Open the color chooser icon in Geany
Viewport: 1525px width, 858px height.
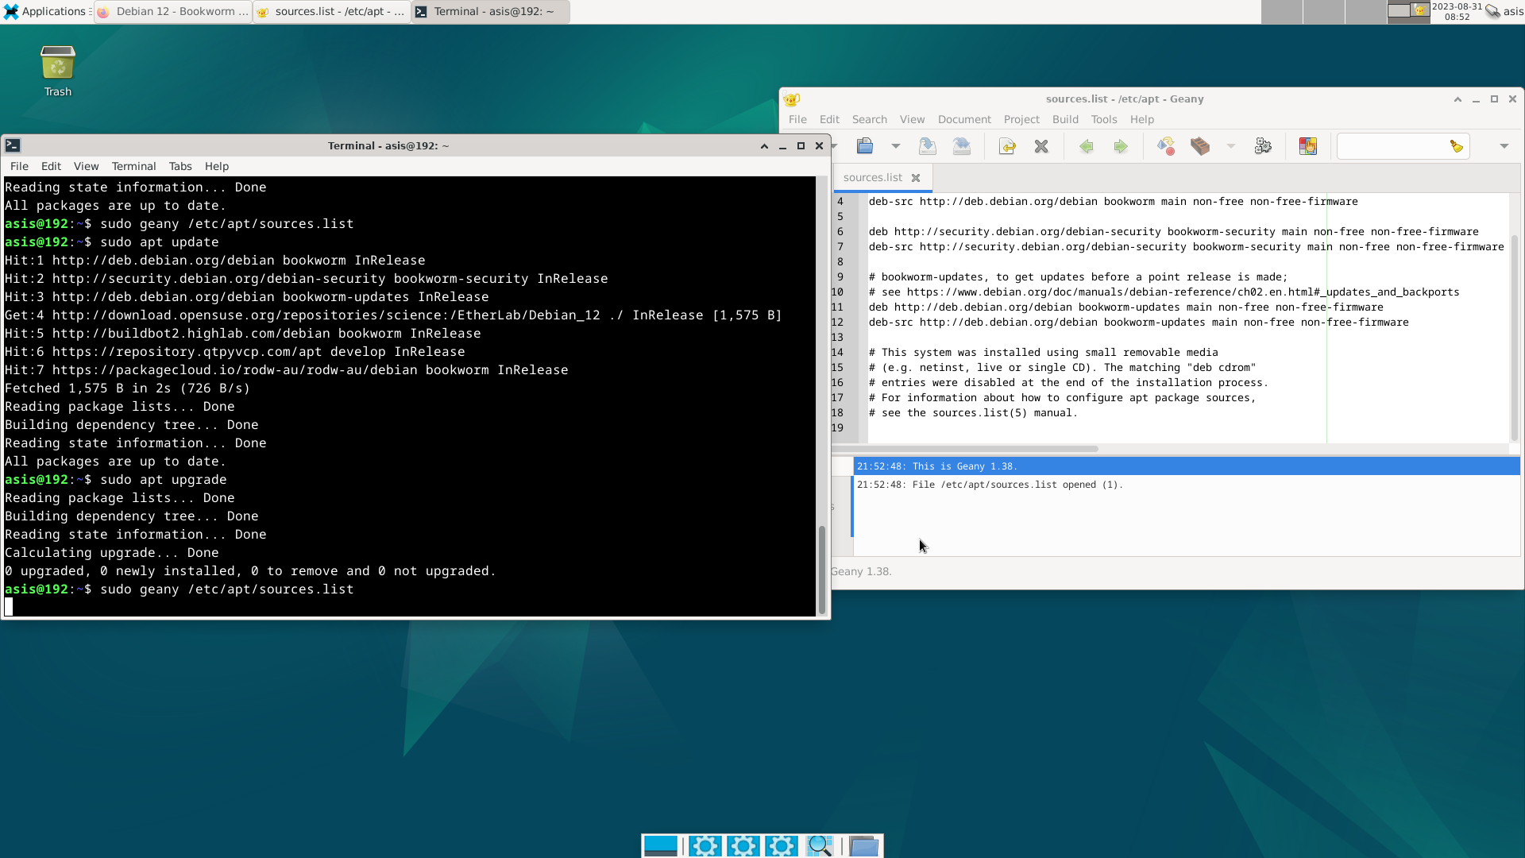(1308, 146)
